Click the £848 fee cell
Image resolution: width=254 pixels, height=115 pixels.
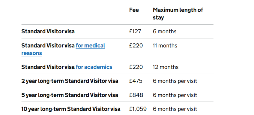point(136,95)
